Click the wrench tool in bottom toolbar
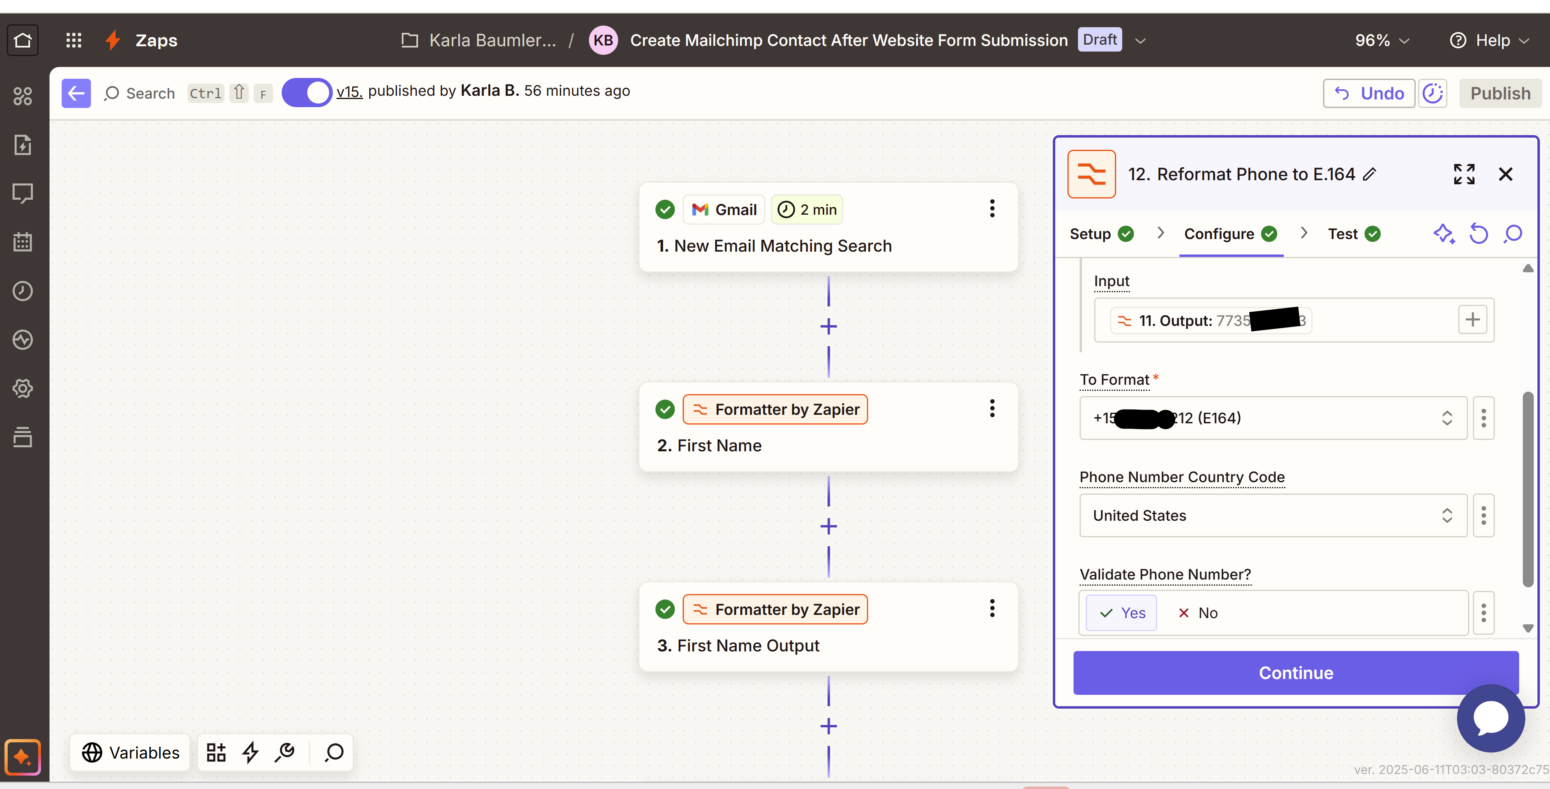The width and height of the screenshot is (1550, 789). click(285, 752)
